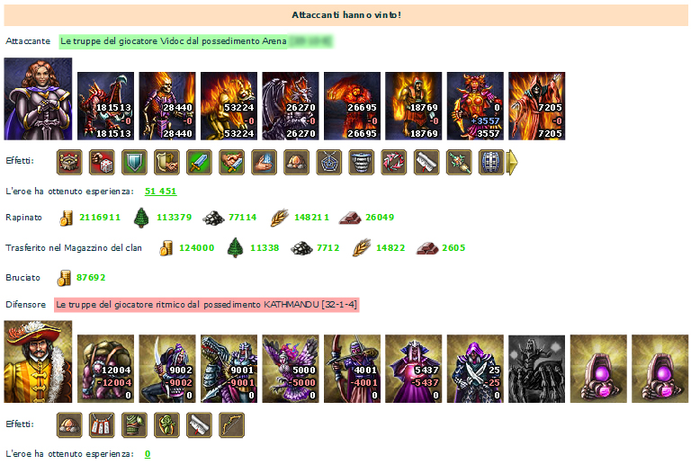This screenshot has height=464, width=691.
Task: Click the spider web amulet effect icon
Action: 328,162
